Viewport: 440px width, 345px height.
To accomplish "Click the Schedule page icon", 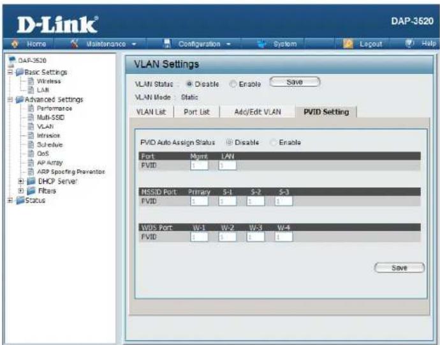I will tap(31, 144).
